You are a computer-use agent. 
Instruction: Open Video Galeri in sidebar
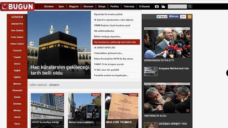click(x=17, y=44)
